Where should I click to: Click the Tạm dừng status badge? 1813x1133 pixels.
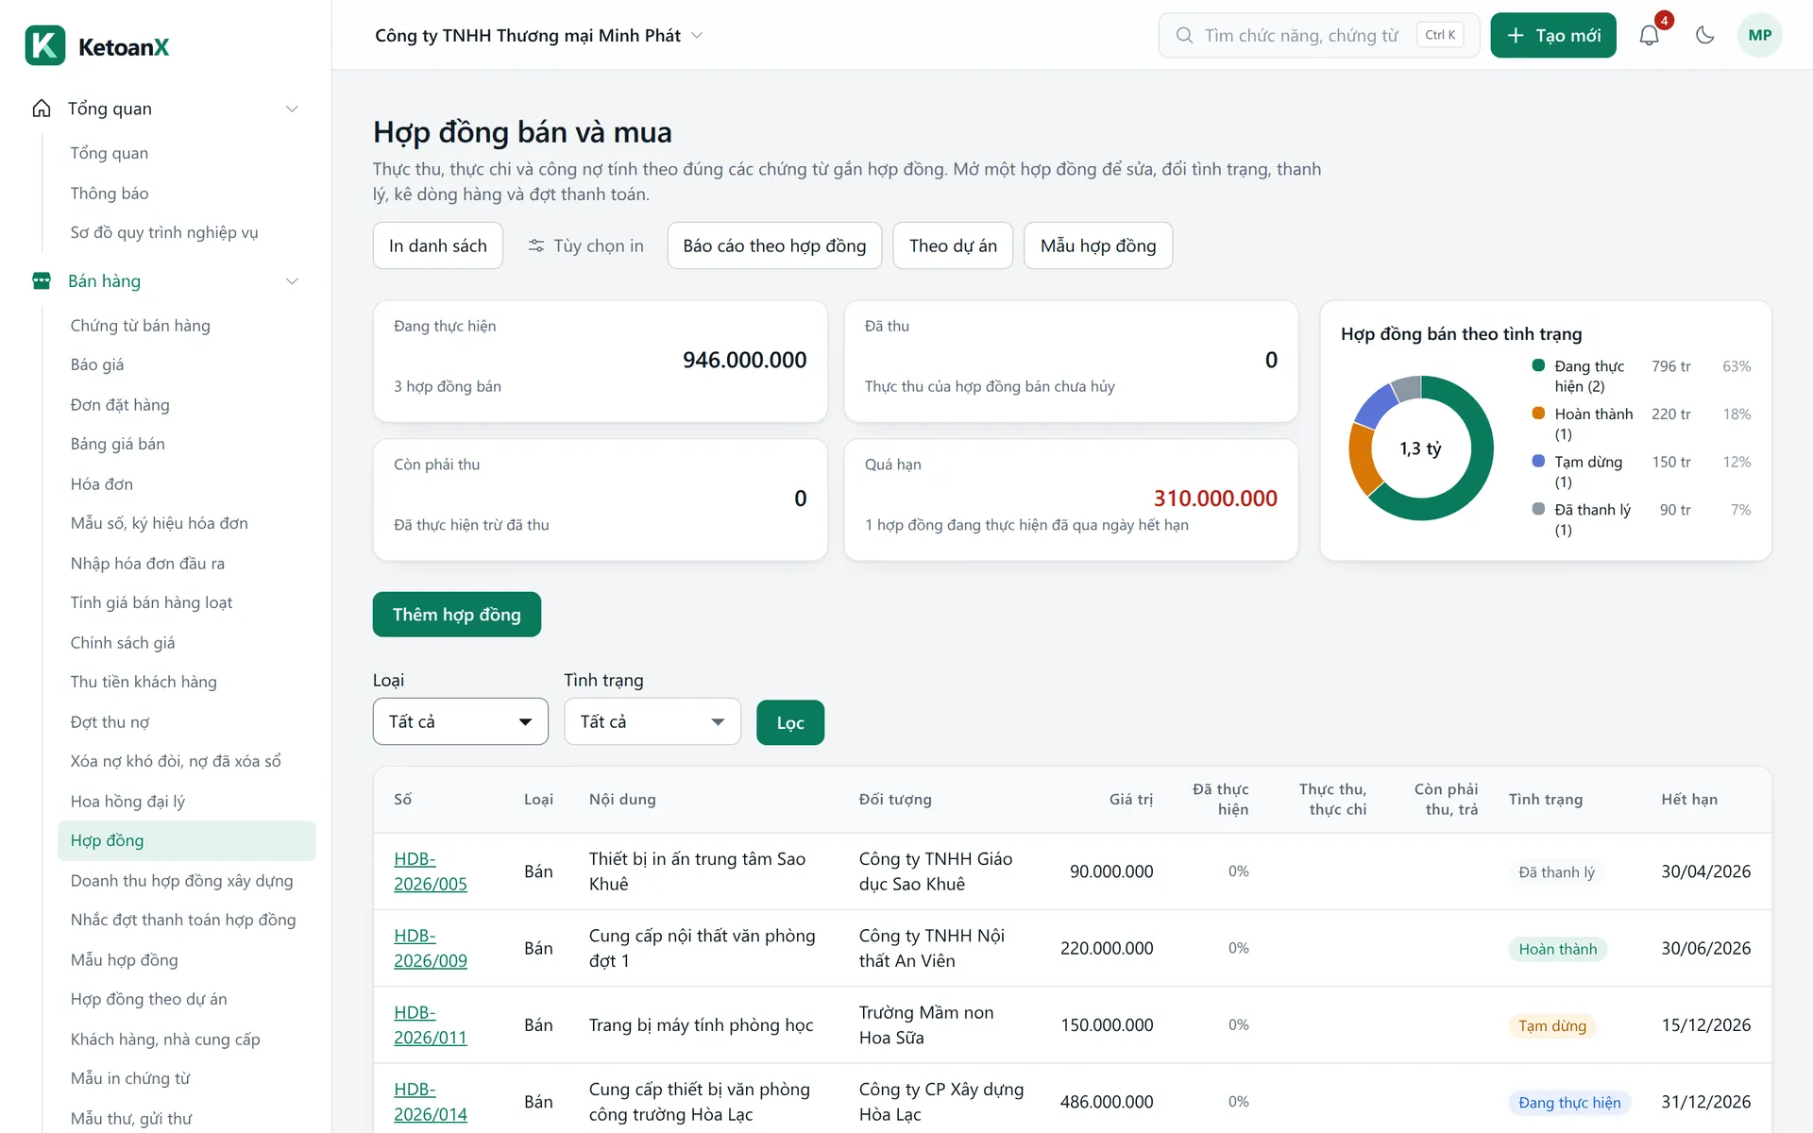pos(1552,1025)
